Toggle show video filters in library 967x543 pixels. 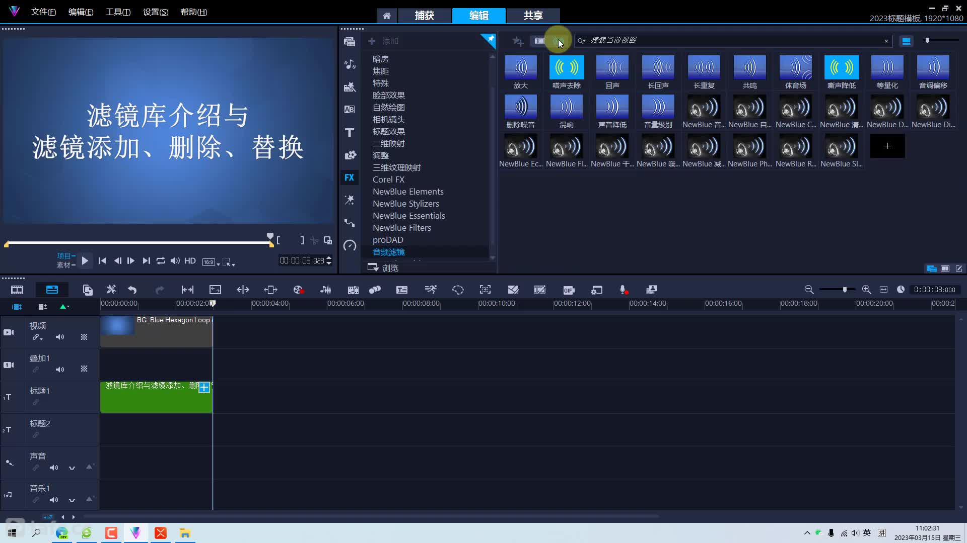click(x=539, y=41)
